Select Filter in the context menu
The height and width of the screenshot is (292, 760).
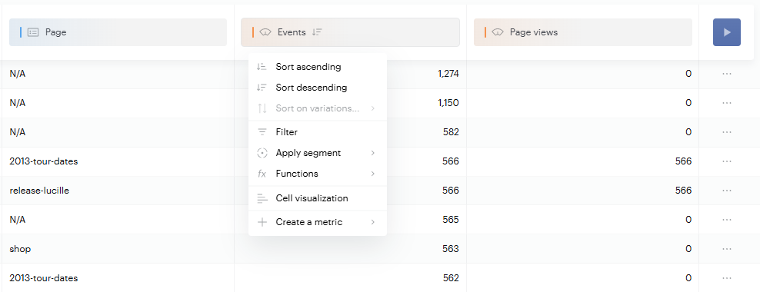tap(318, 131)
